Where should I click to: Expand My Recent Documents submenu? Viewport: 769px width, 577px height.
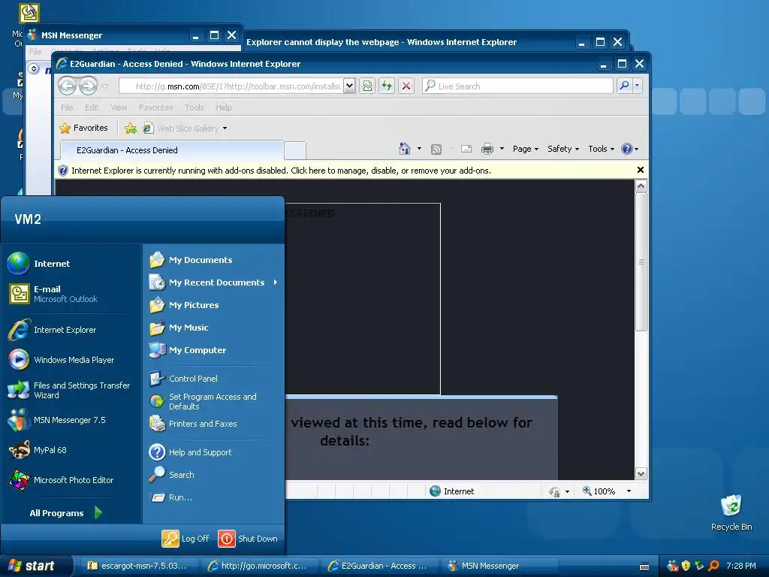click(213, 282)
